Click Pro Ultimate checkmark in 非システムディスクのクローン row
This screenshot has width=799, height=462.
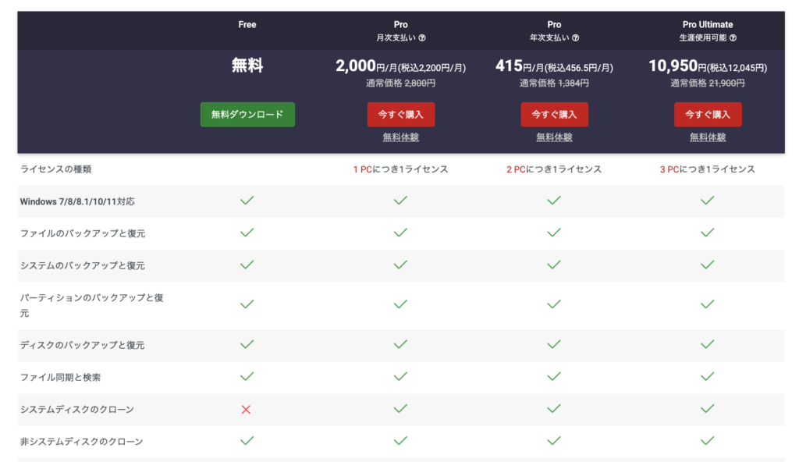[x=707, y=441]
